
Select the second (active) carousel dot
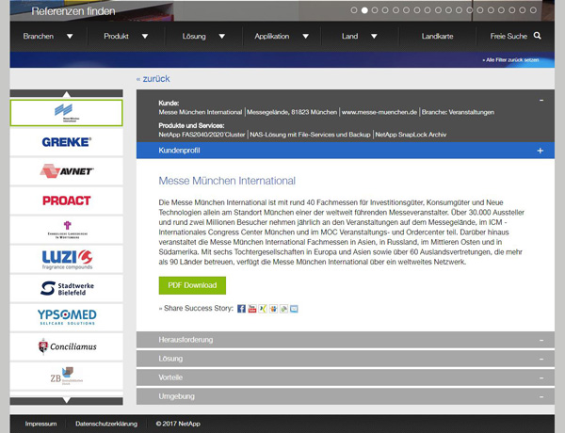pyautogui.click(x=364, y=10)
